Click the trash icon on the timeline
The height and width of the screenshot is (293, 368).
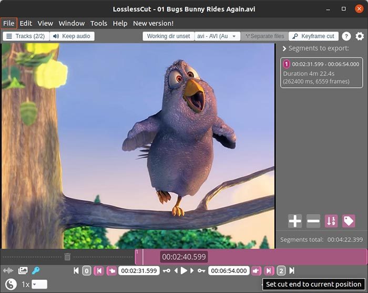point(67,257)
